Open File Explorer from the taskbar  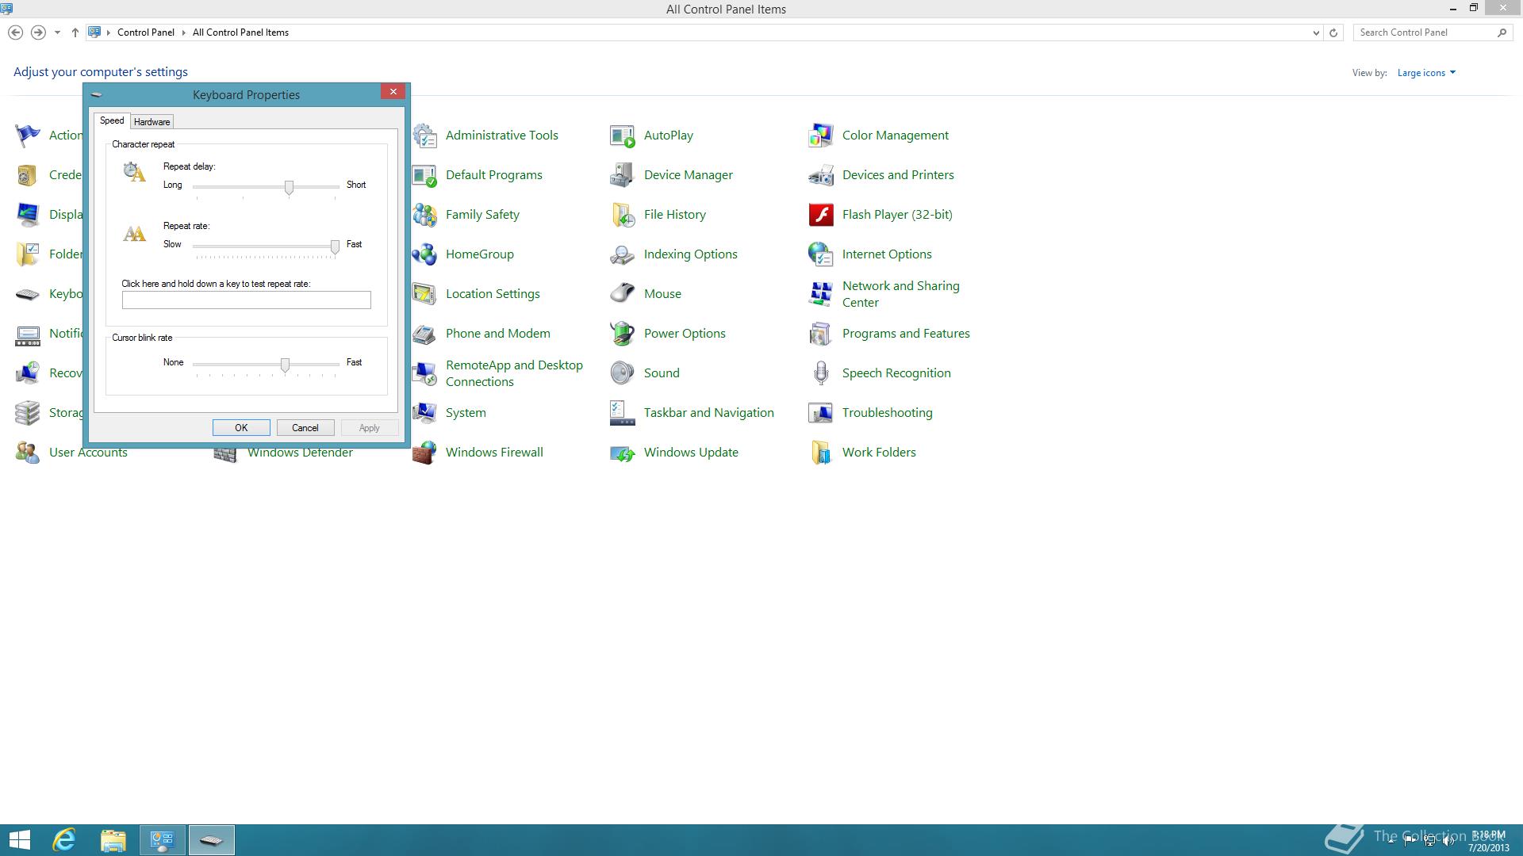click(113, 840)
